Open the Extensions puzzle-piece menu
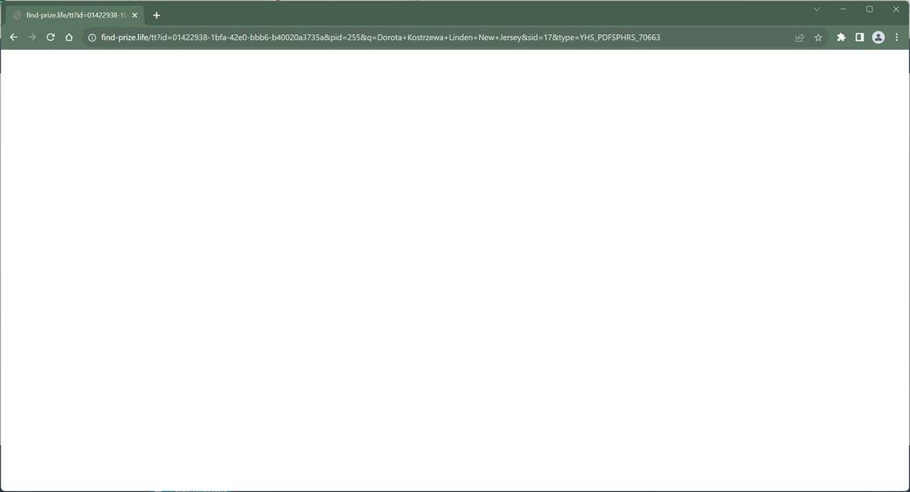This screenshot has height=492, width=910. pyautogui.click(x=841, y=37)
